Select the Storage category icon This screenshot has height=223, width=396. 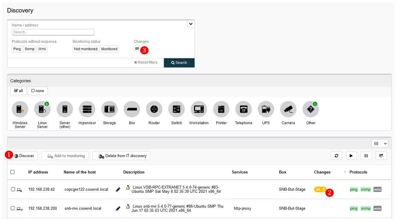pos(109,109)
